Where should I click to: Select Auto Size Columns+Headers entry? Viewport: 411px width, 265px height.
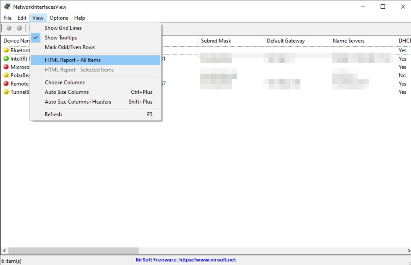click(x=95, y=102)
